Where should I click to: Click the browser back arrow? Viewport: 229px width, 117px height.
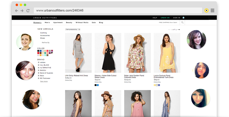point(17,11)
